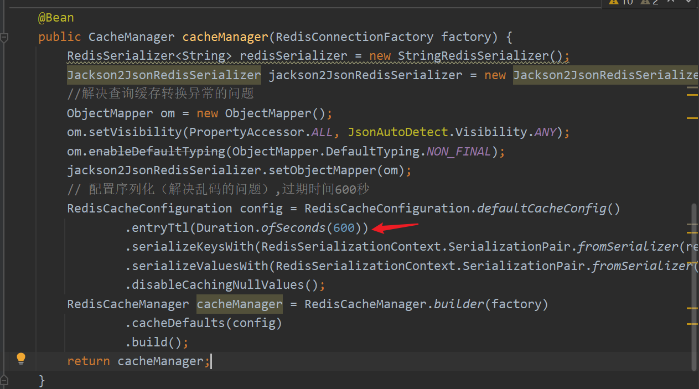Click the Duration class name
Viewport: 699px width, 389px height.
[x=225, y=227]
